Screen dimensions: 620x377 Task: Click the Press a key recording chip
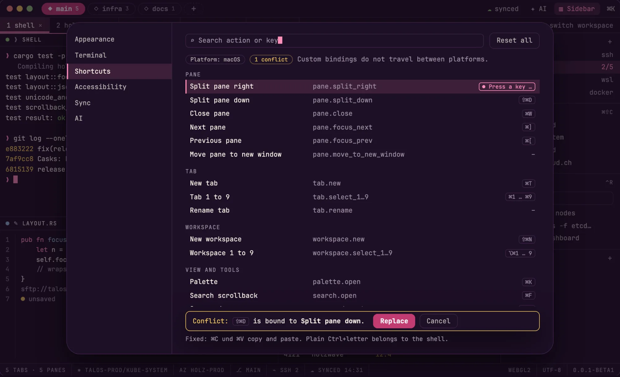click(507, 87)
